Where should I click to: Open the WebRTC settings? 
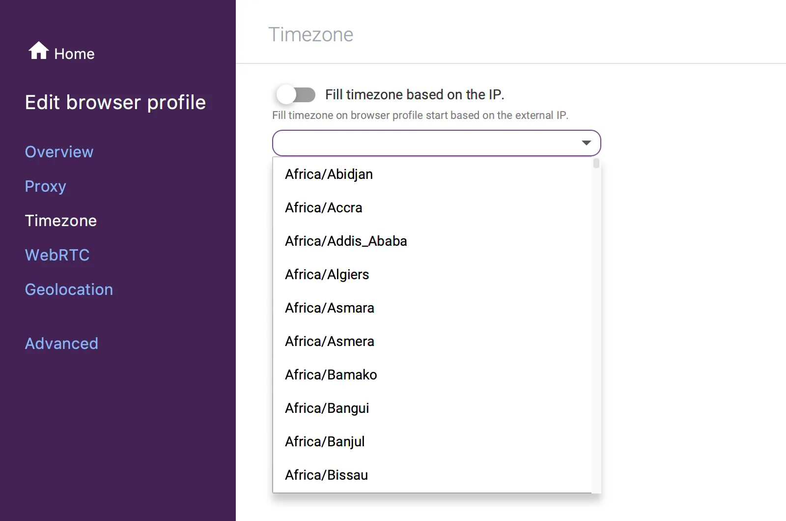pyautogui.click(x=57, y=255)
